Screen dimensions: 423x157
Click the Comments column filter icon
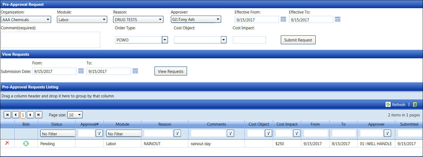230,134
